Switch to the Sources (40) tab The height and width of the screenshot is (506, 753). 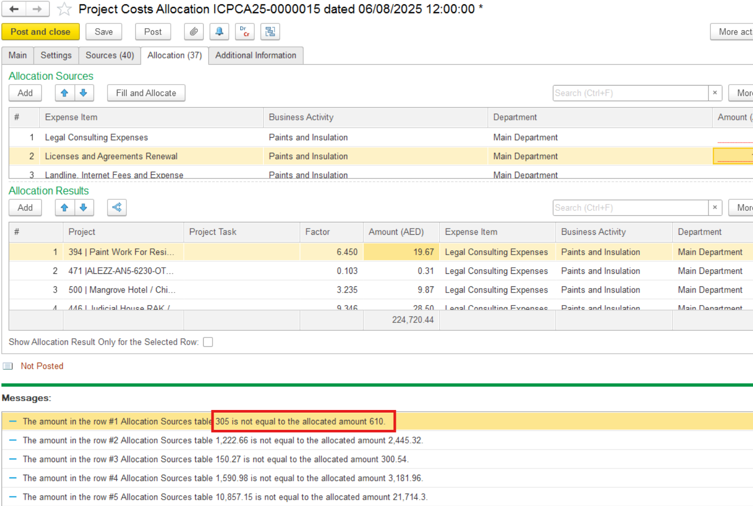coord(110,55)
